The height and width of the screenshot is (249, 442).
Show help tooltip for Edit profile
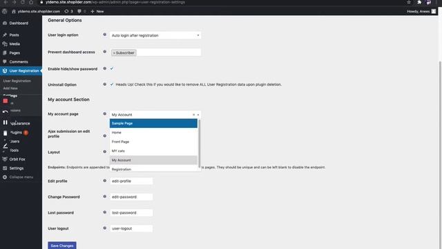[x=104, y=181]
